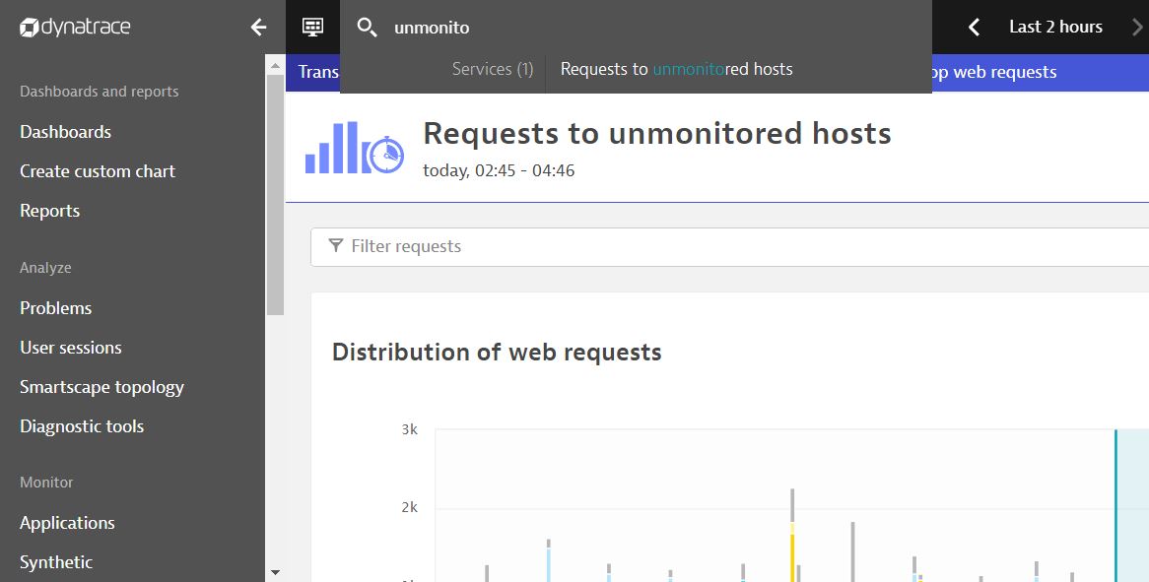Collapse the sidebar with the back arrow
Image resolution: width=1149 pixels, height=582 pixels.
[x=258, y=27]
